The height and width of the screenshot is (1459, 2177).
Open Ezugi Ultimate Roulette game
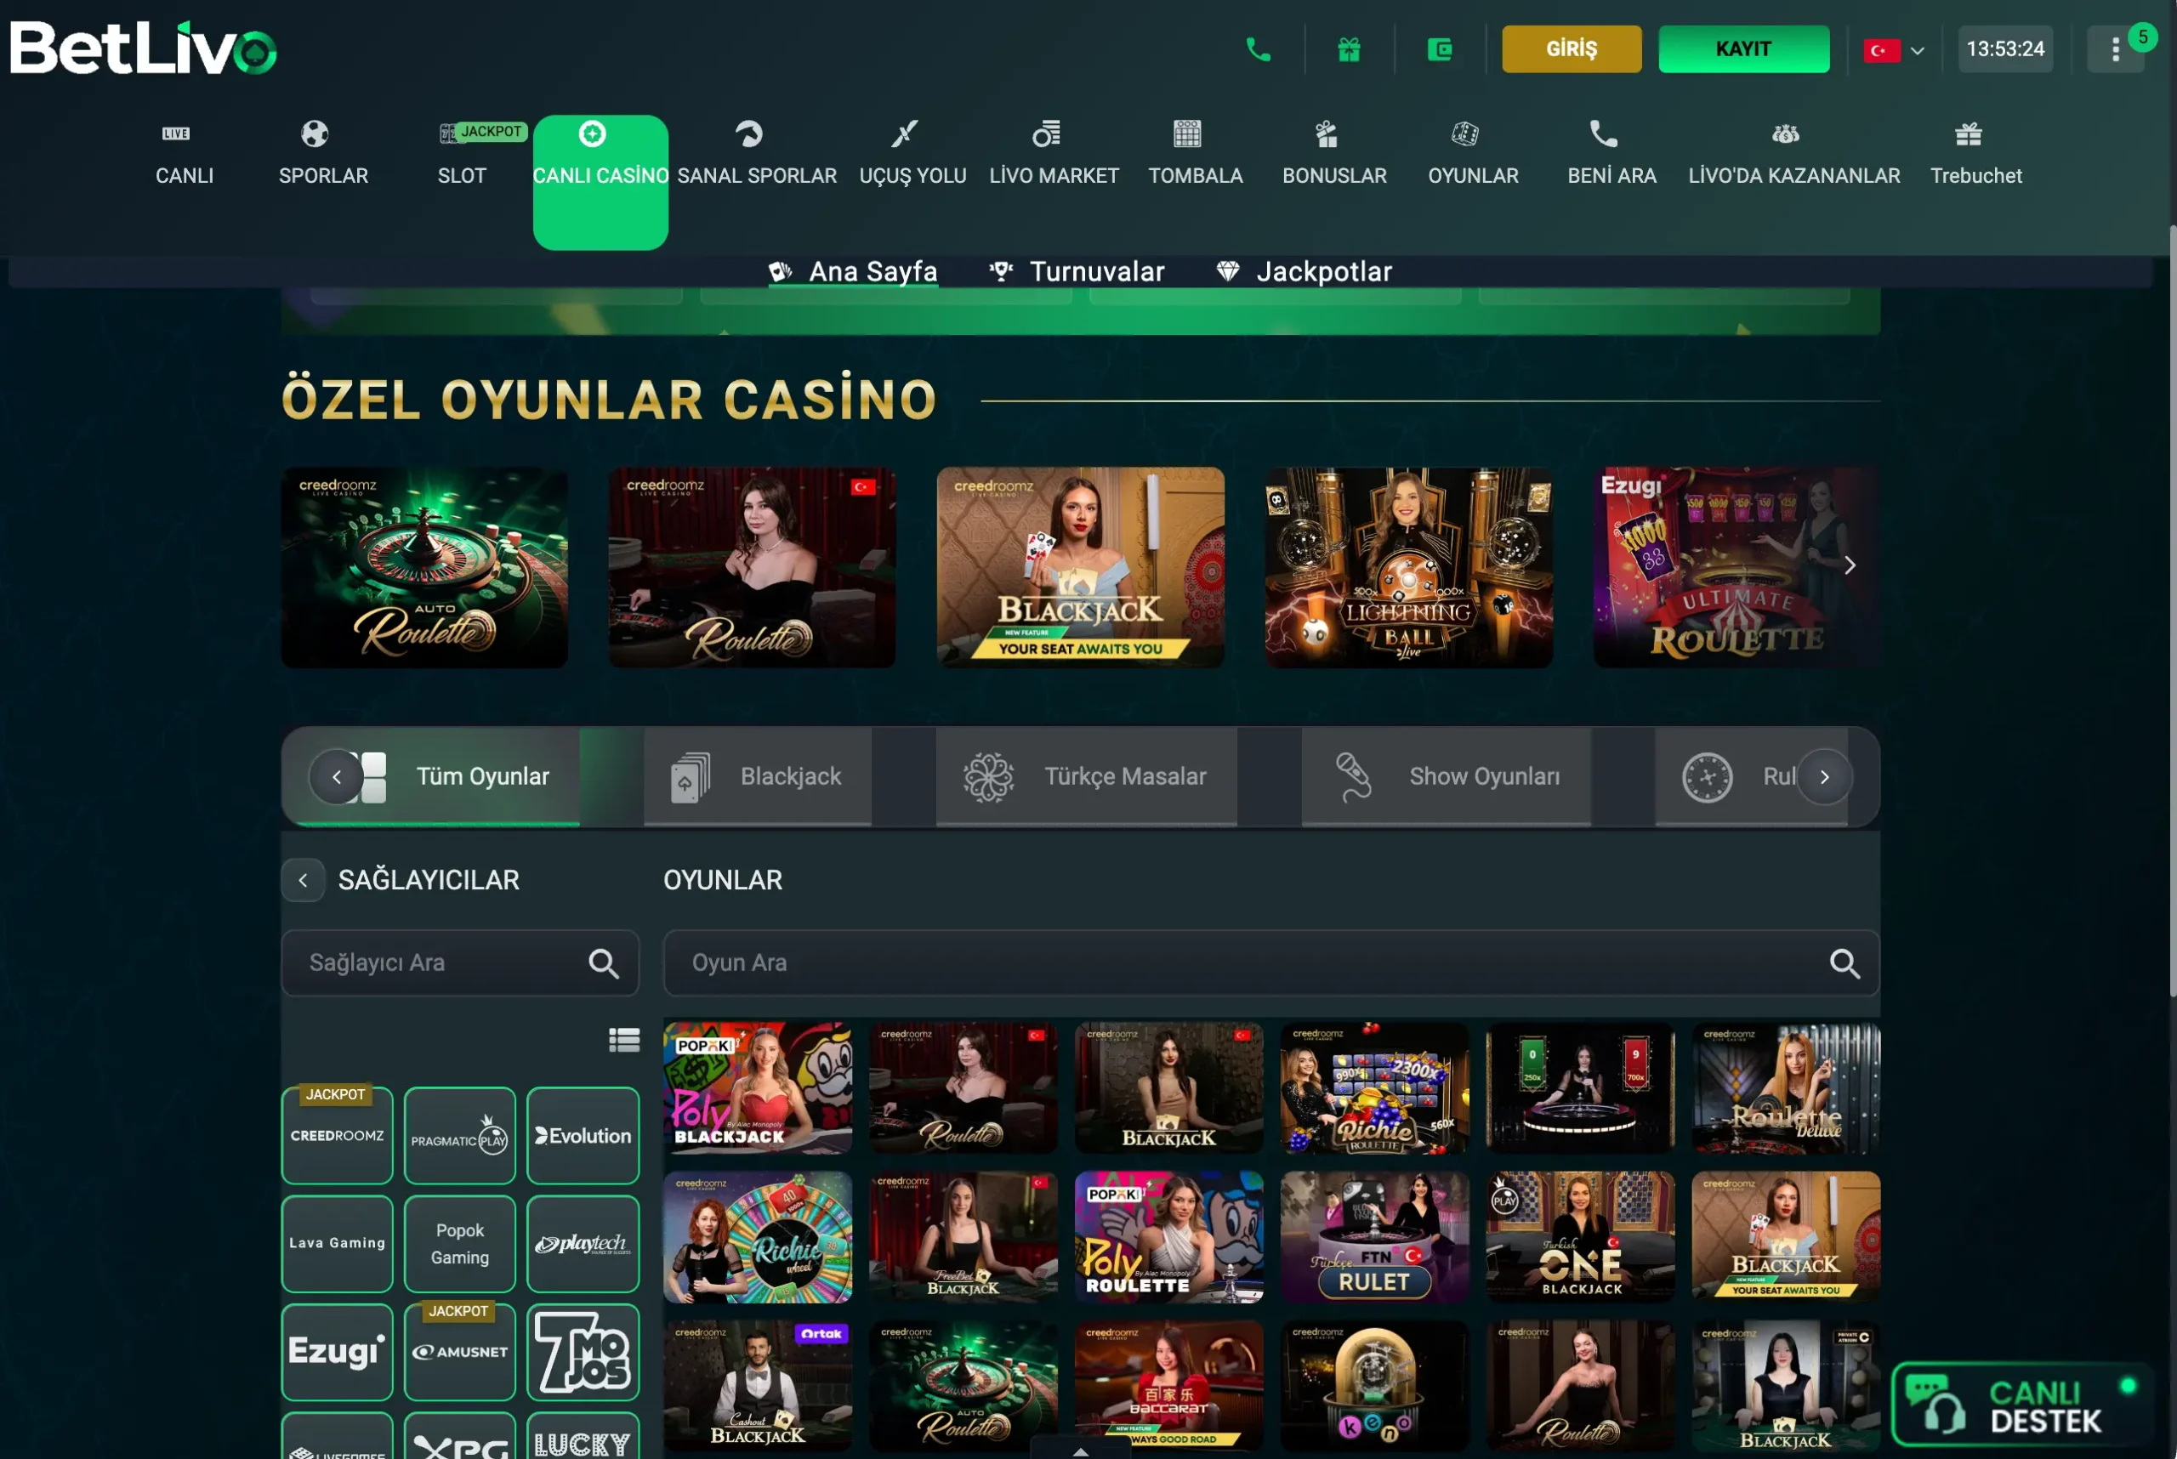[1736, 566]
